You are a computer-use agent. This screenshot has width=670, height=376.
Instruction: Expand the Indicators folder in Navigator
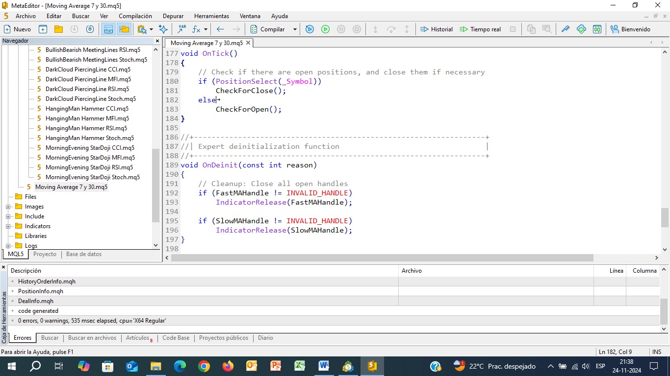pos(8,226)
